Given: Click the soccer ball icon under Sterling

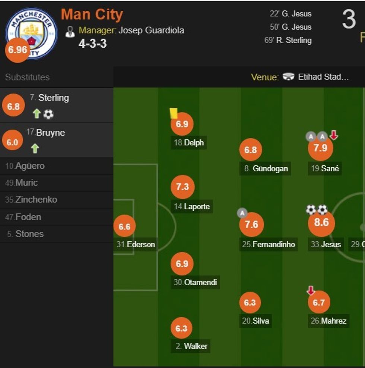Looking at the screenshot, I should (x=48, y=114).
